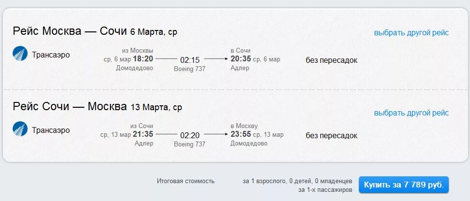Click the first flight's без пересадок label
Image resolution: width=470 pixels, height=201 pixels.
(x=331, y=60)
